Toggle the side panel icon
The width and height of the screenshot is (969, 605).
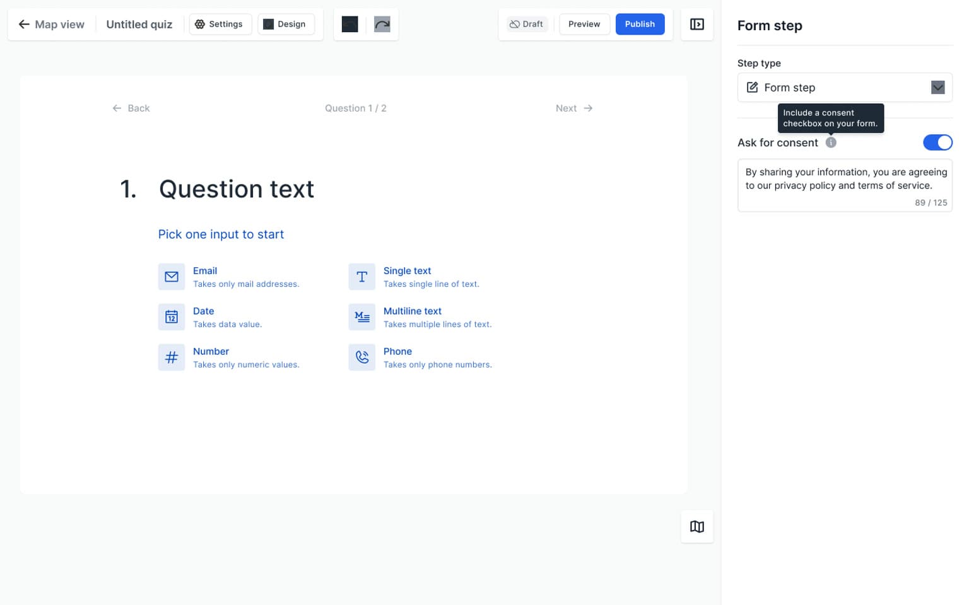click(x=697, y=24)
